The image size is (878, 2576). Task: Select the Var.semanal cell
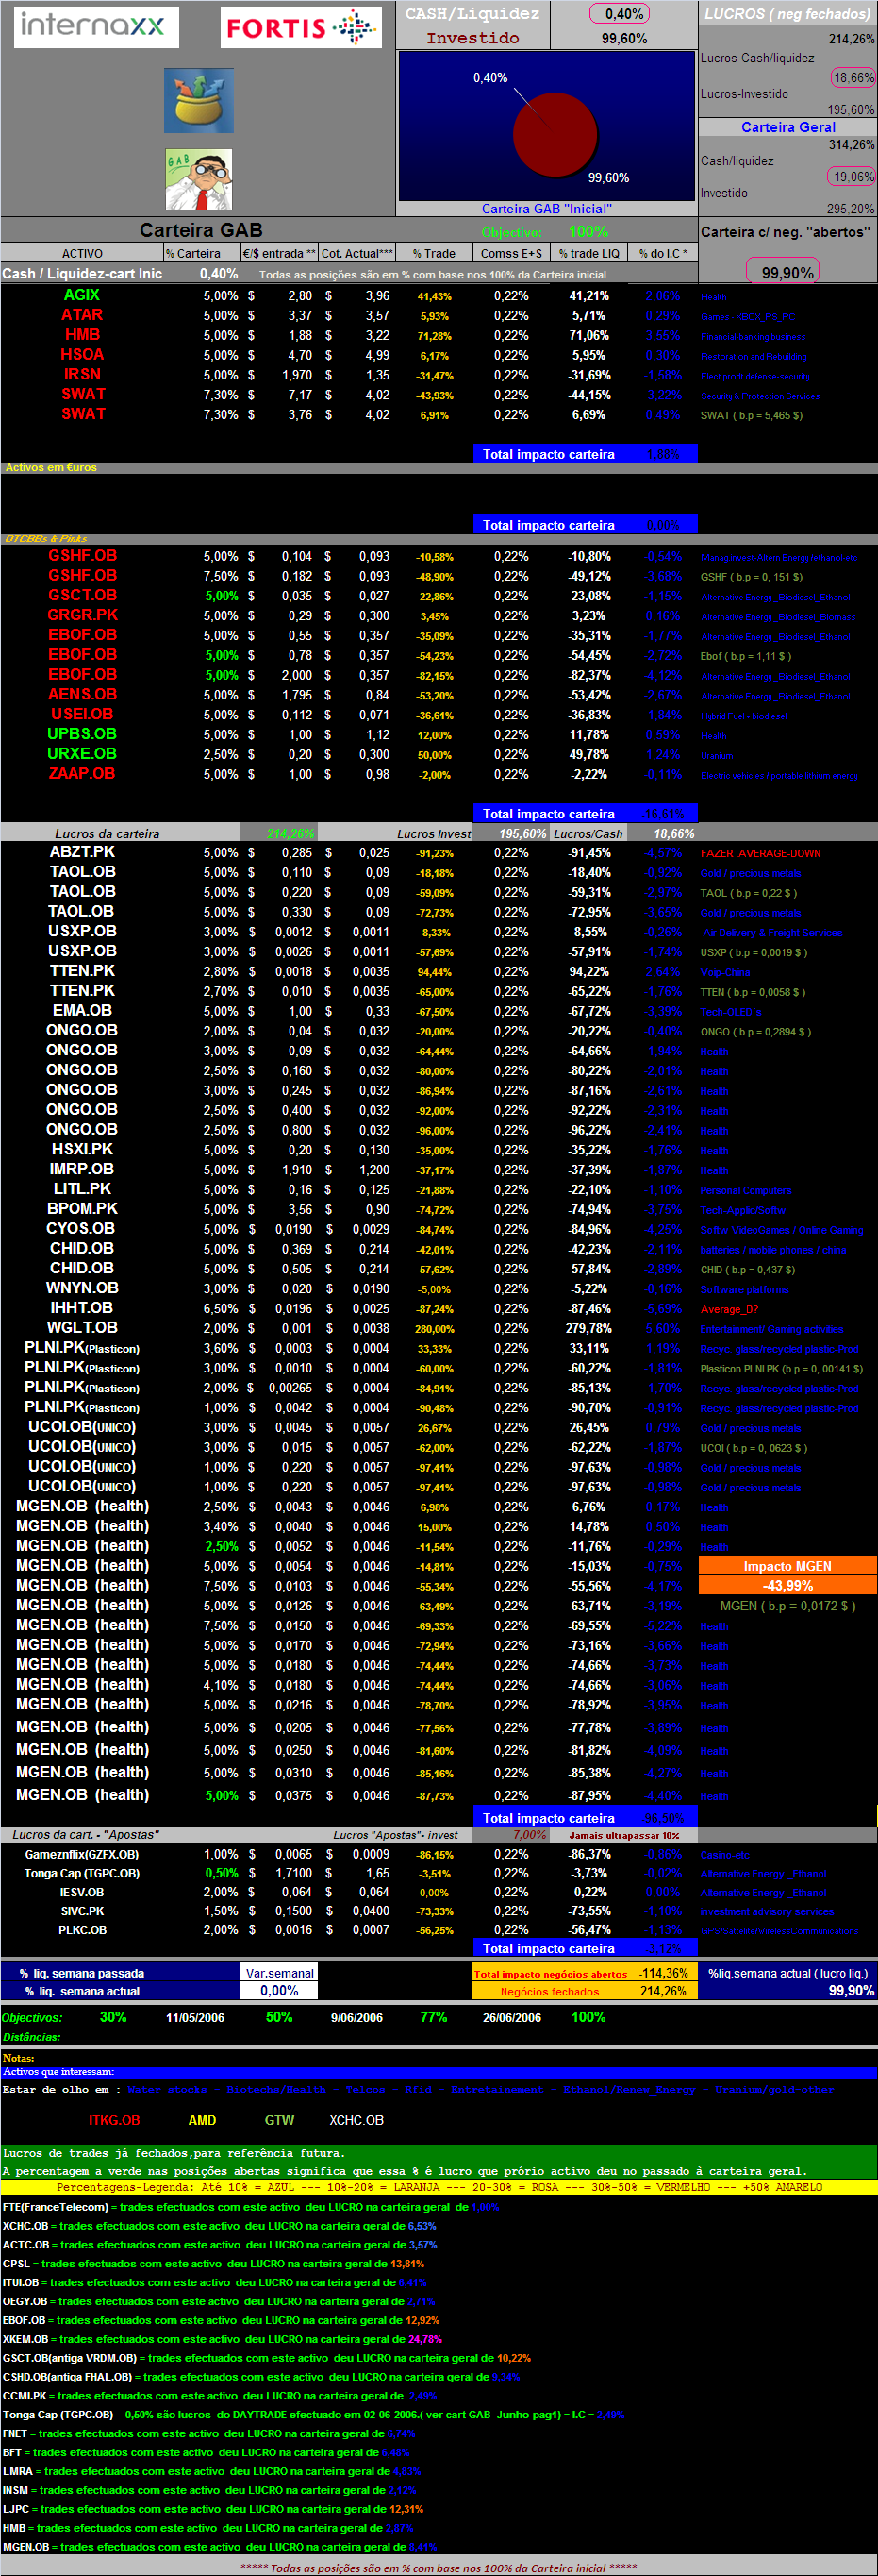tap(280, 1973)
